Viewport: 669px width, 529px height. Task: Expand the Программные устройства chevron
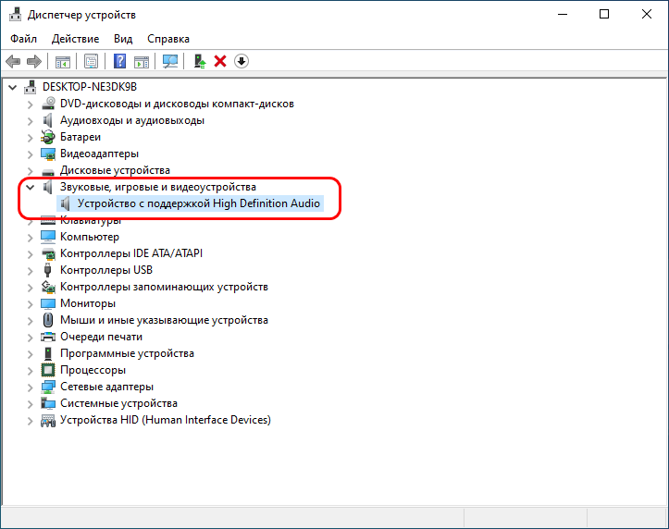click(x=30, y=354)
